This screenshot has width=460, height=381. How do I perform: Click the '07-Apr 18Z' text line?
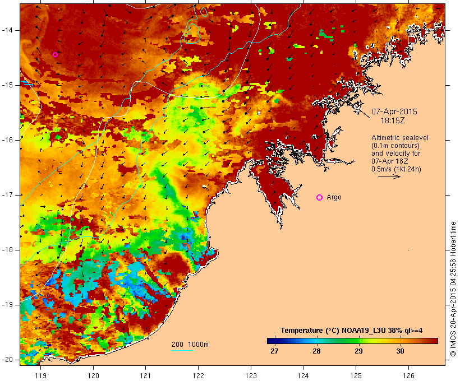click(x=389, y=161)
